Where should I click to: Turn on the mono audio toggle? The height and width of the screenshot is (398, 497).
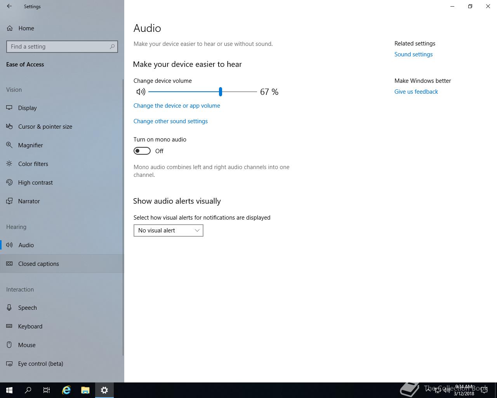click(x=142, y=151)
